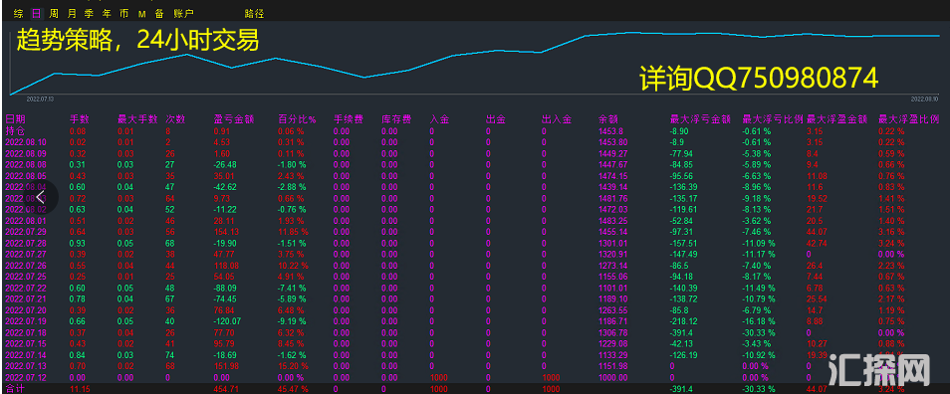Click the 15.20 % percentage cell
Screen dimensions: 950x394
pyautogui.click(x=293, y=365)
